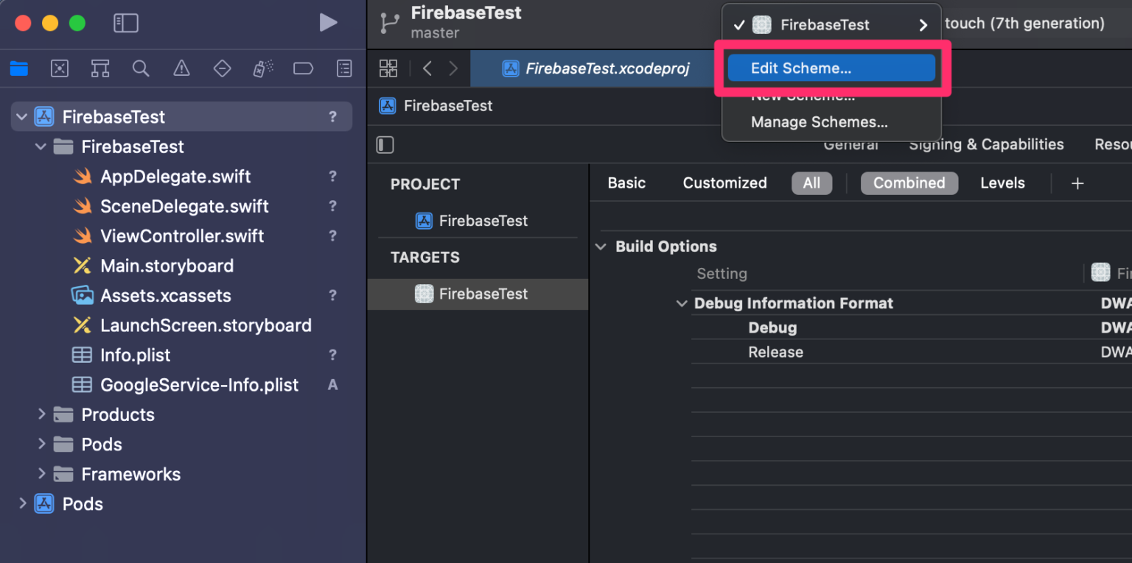Open the Source Control navigator icon
Screen dimensions: 1132x563
coord(60,68)
